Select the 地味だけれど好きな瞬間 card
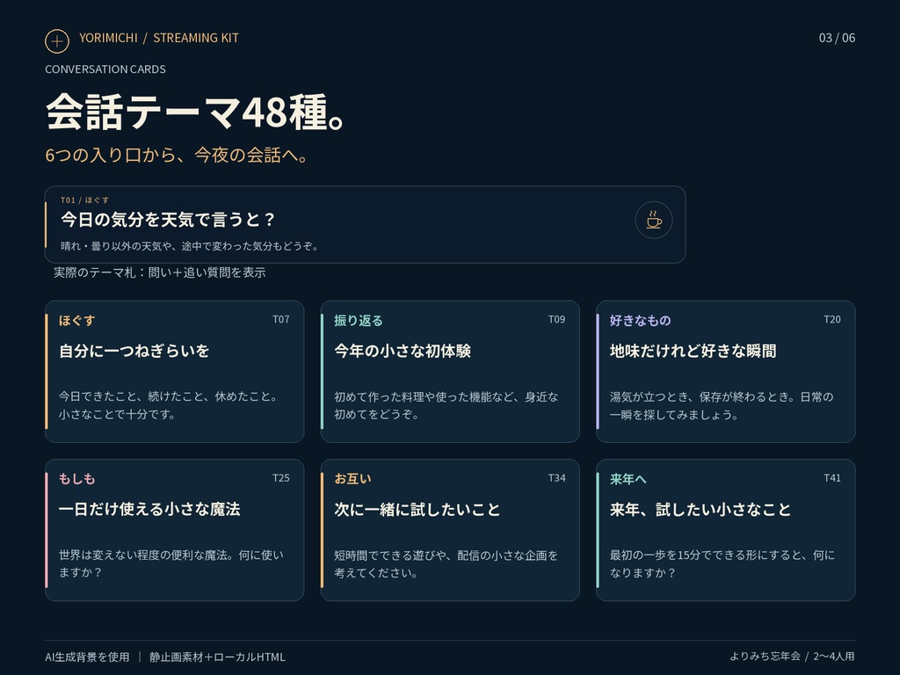The height and width of the screenshot is (675, 900). [725, 372]
